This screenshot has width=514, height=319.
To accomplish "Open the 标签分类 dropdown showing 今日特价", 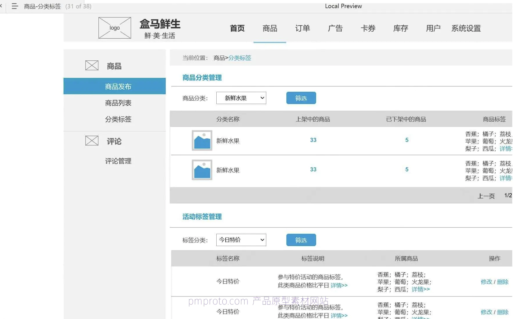I will tap(241, 240).
